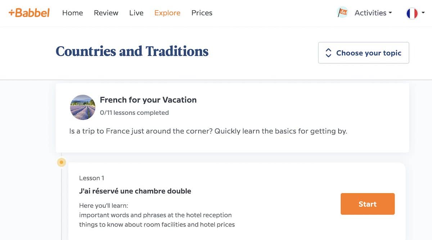The width and height of the screenshot is (432, 240).
Task: Select the Explore navigation item
Action: point(167,13)
